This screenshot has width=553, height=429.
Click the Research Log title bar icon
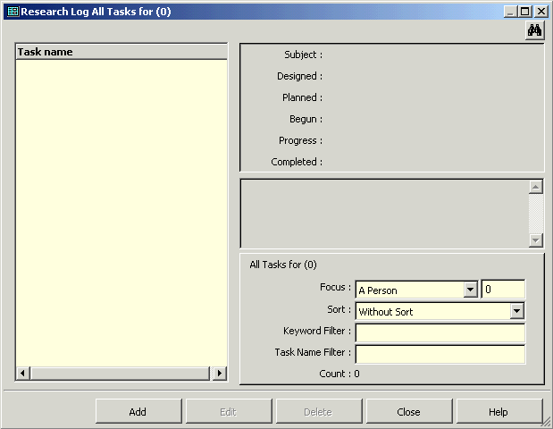(12, 12)
